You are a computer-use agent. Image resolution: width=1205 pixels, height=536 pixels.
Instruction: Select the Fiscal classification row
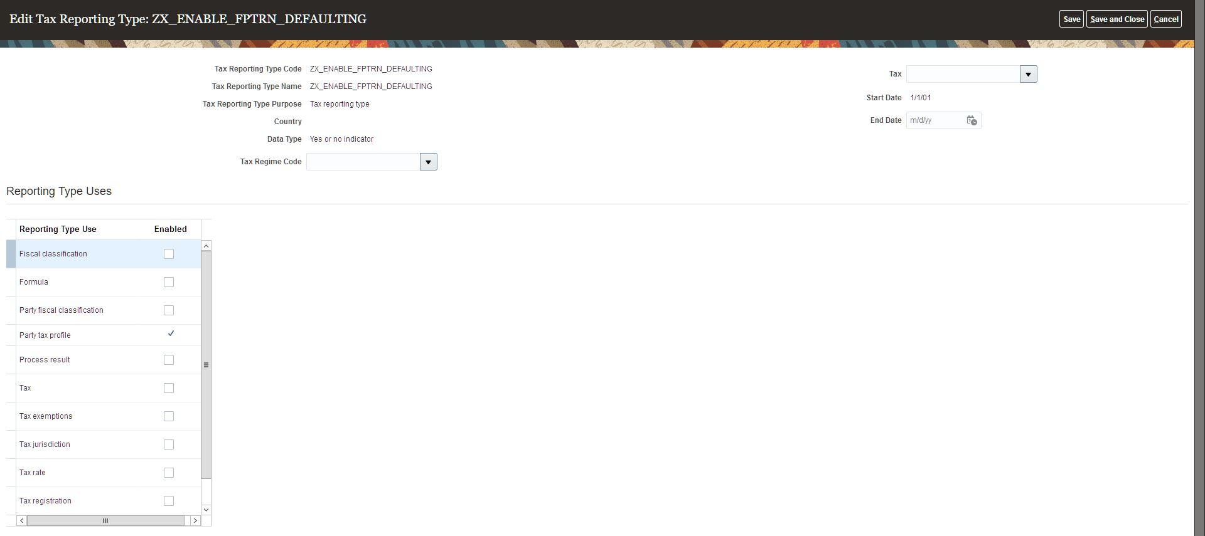(104, 254)
